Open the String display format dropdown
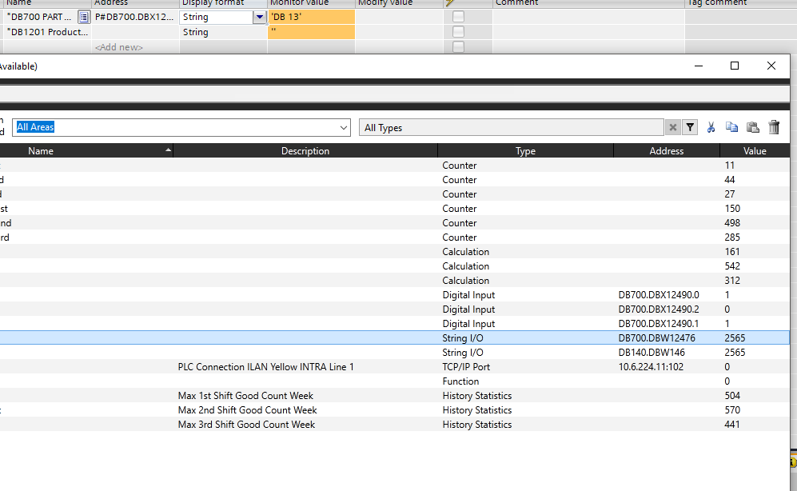Image resolution: width=797 pixels, height=491 pixels. coord(259,17)
